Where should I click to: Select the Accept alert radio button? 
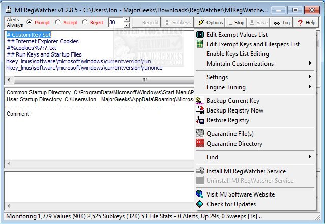[x=57, y=22]
